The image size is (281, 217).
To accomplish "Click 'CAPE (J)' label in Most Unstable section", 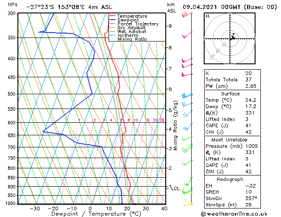I will tap(217, 165).
